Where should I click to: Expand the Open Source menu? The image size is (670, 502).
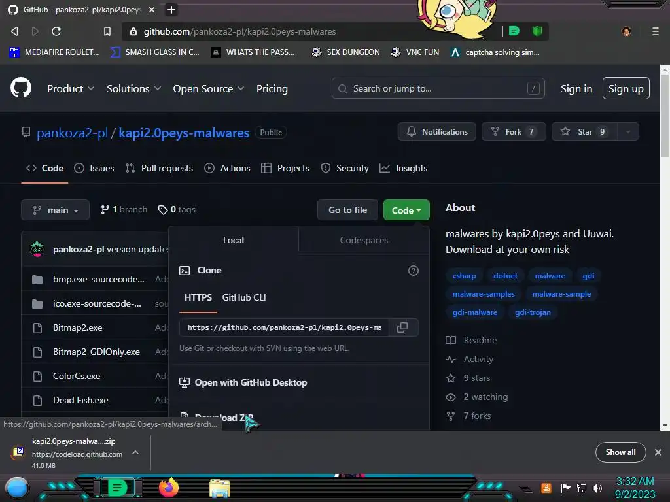(x=209, y=88)
